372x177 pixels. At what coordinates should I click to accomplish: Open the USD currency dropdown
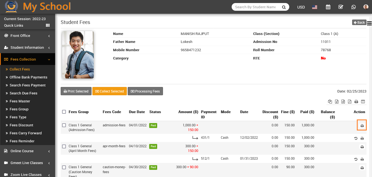click(301, 7)
